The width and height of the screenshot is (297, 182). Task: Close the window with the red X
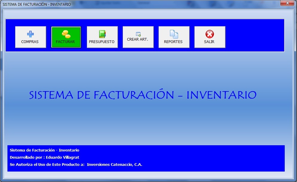point(287,3)
